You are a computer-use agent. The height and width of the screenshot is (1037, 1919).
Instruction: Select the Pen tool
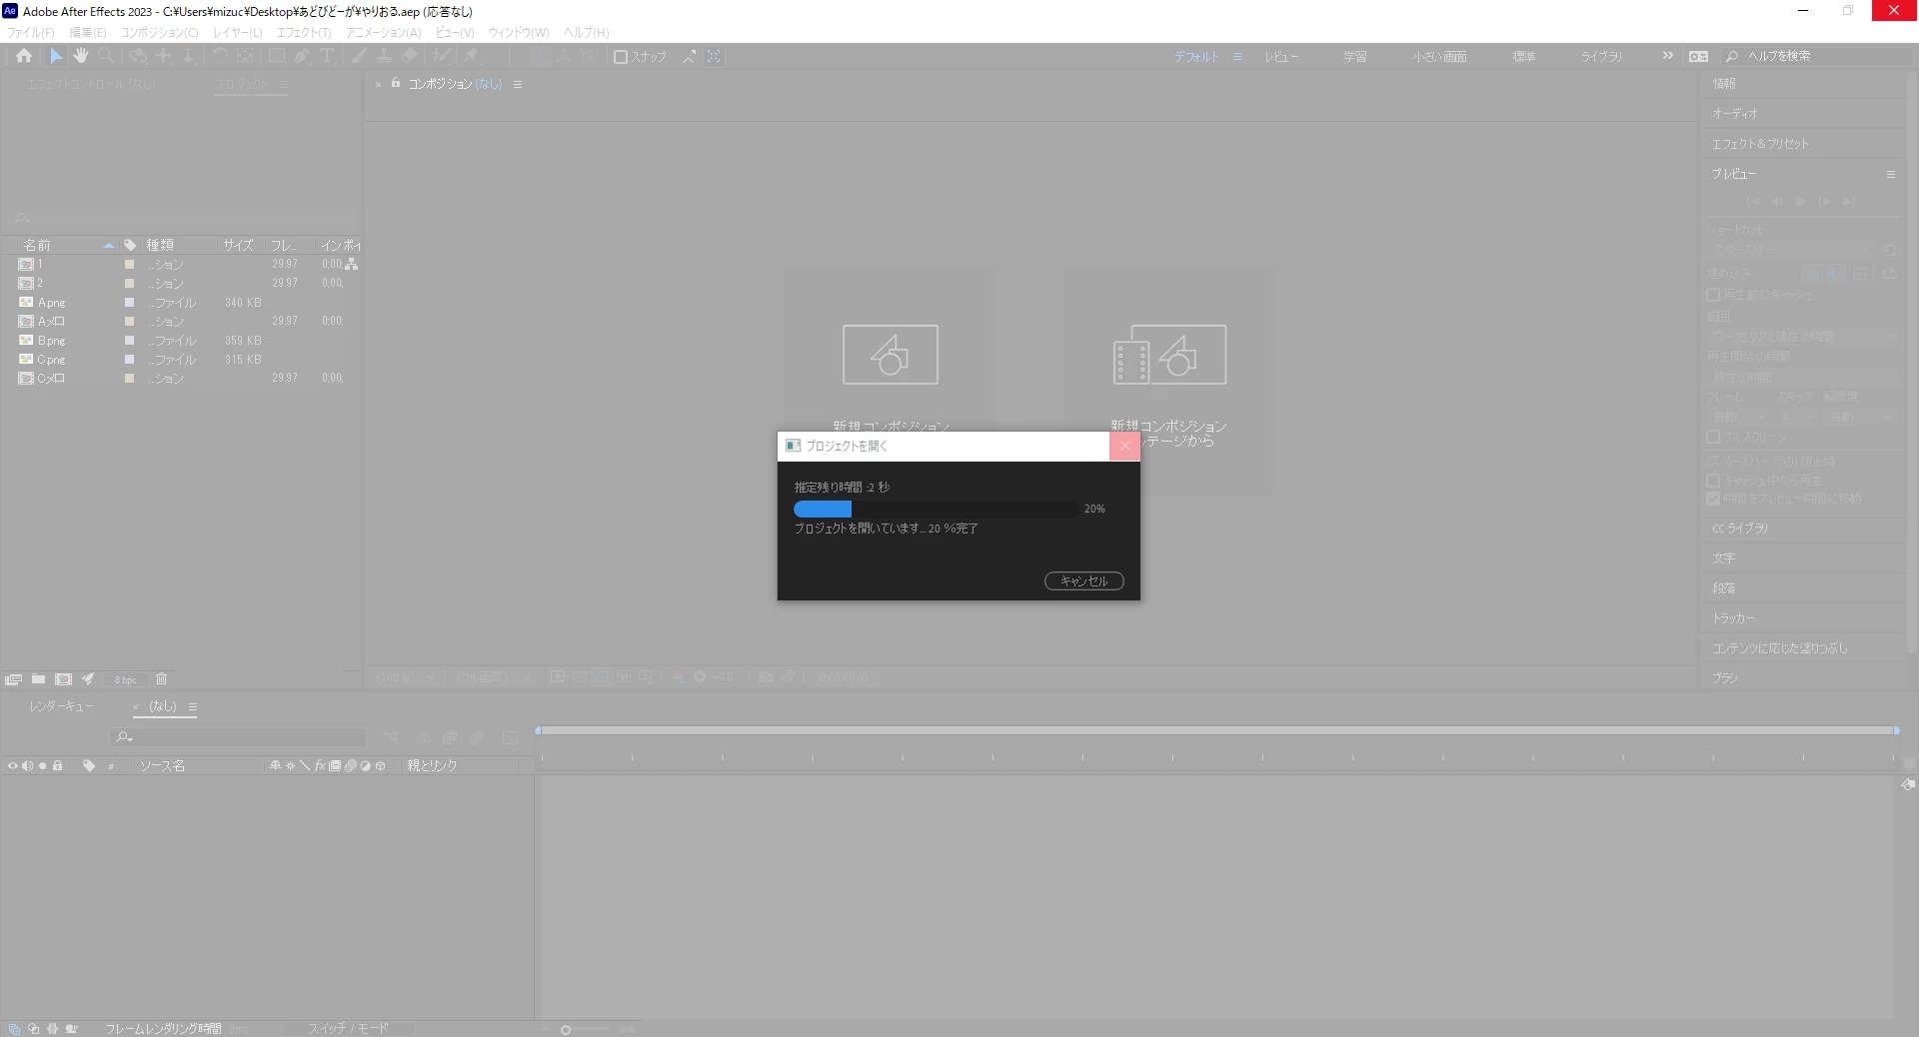(302, 56)
